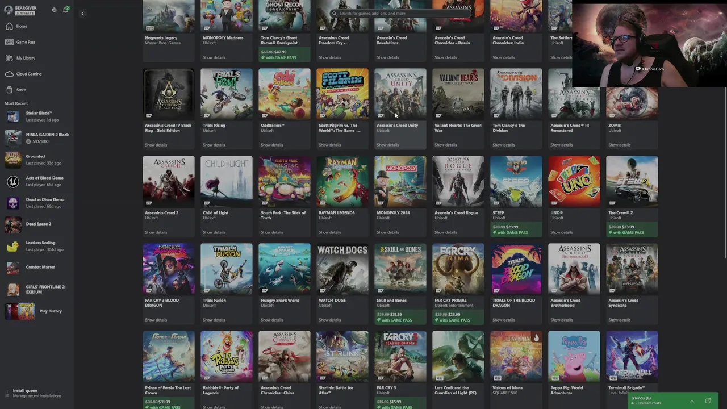The image size is (727, 409).
Task: Show details for Hogwarts Legacy
Action: 156,57
